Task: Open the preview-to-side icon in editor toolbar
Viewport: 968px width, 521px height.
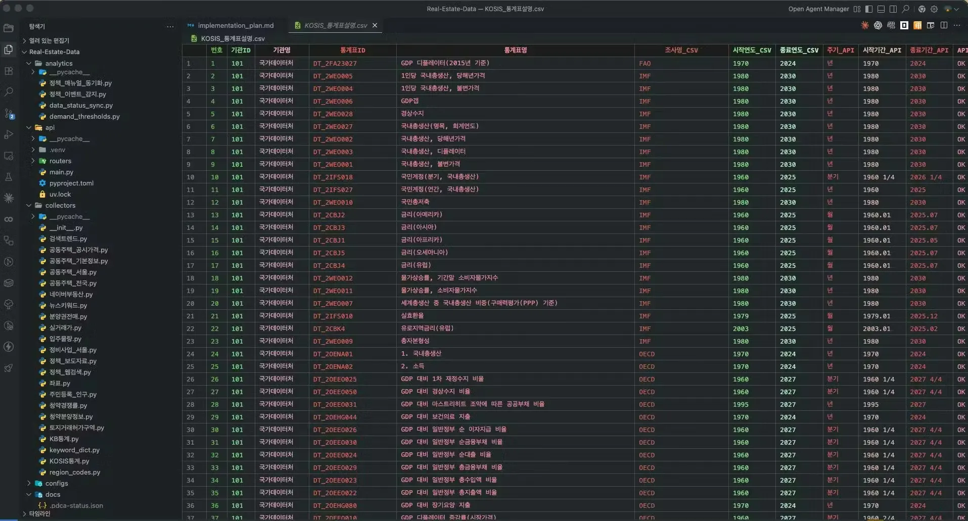Action: tap(931, 25)
